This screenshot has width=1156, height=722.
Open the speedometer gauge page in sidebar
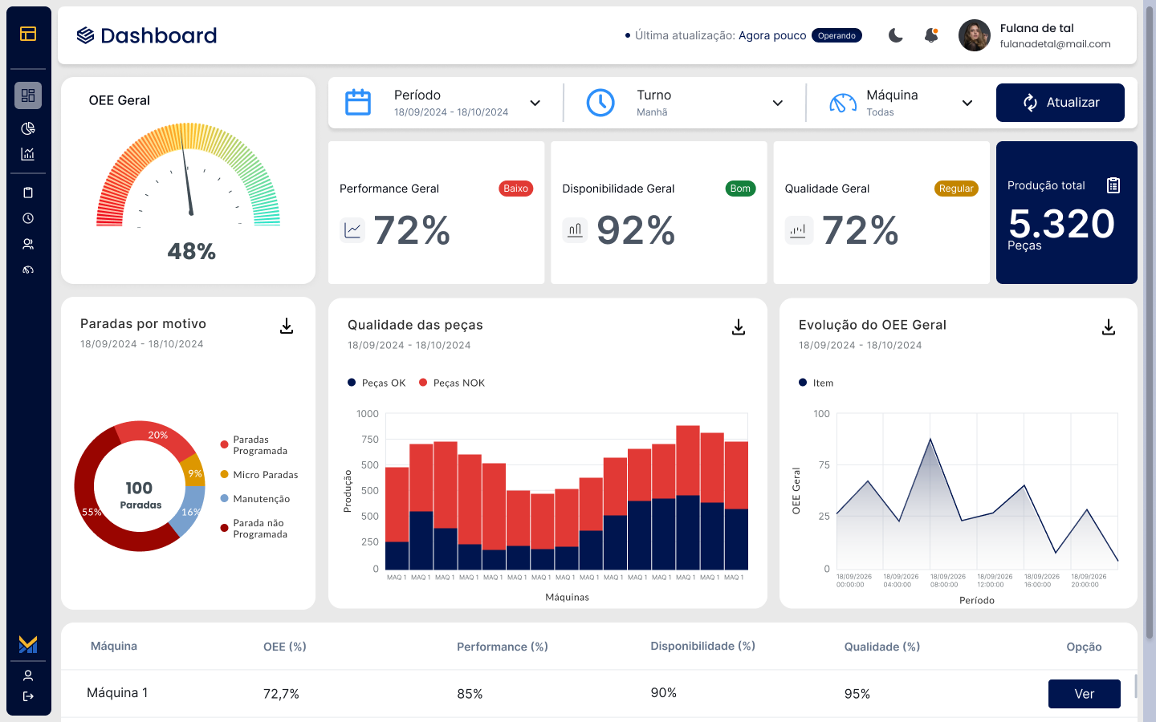coord(28,270)
